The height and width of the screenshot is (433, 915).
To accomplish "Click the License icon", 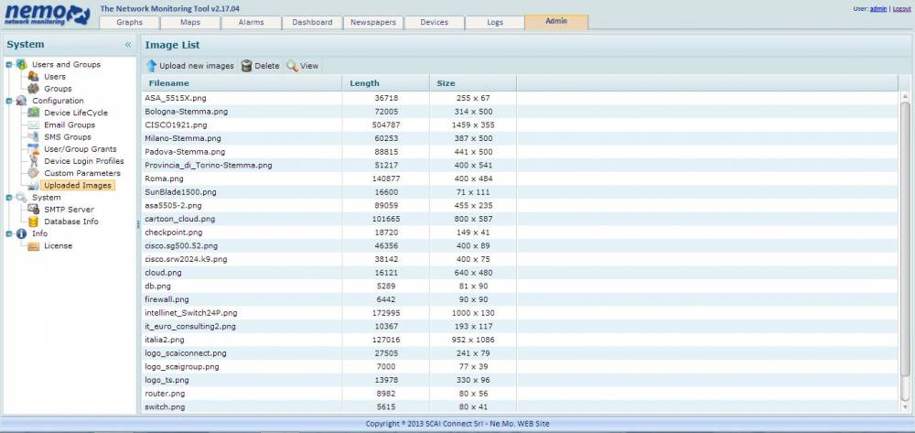I will [33, 245].
